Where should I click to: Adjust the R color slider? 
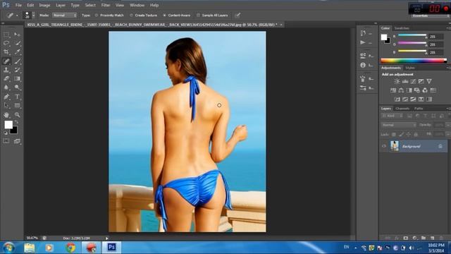click(x=412, y=35)
